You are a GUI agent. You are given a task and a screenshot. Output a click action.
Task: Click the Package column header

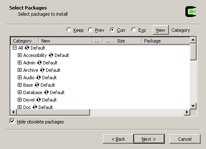tap(166, 41)
